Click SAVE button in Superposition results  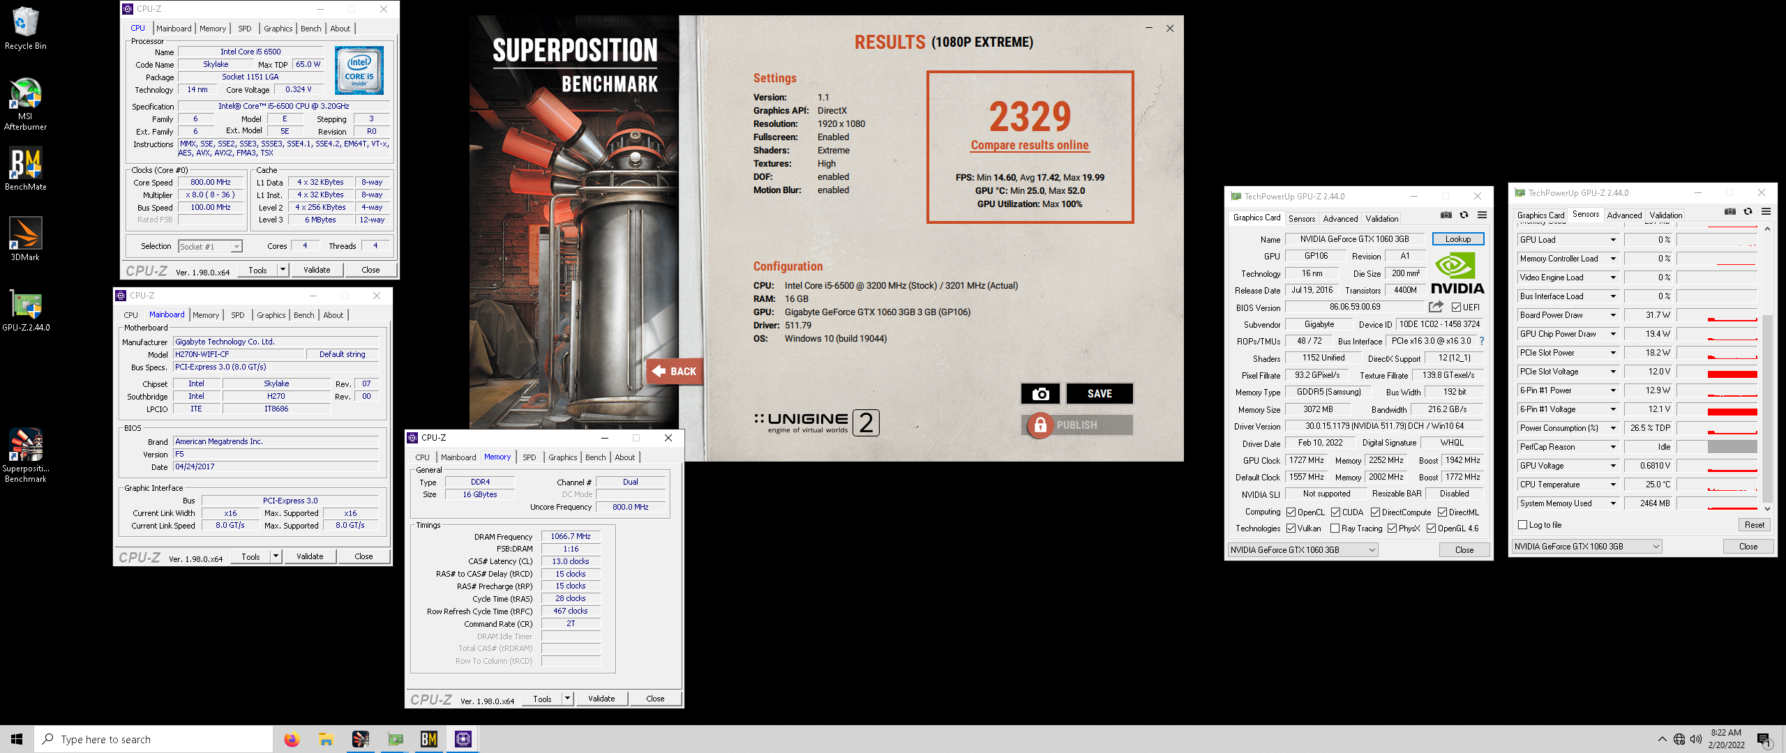(1100, 394)
